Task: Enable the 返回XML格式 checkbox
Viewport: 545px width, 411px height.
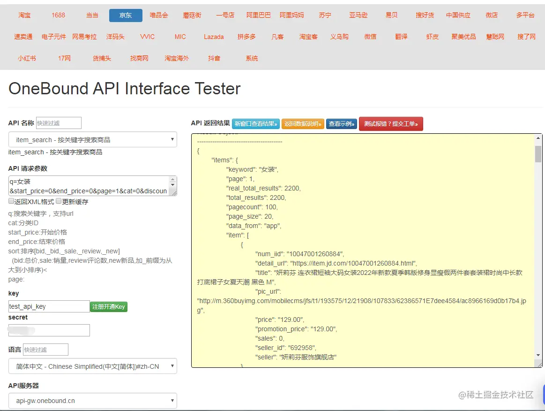Action: pyautogui.click(x=11, y=201)
